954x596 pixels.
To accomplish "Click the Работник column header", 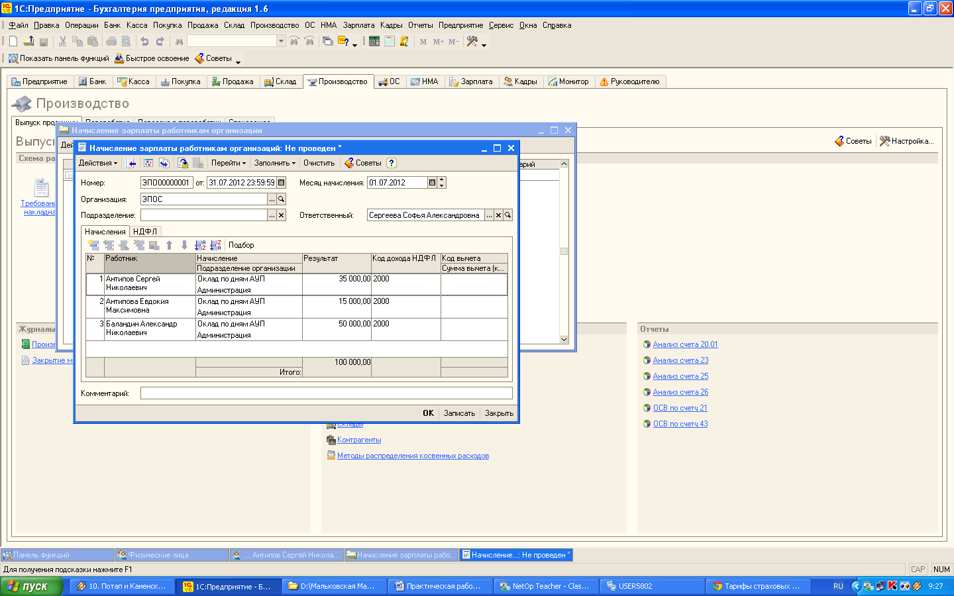I will [x=150, y=263].
